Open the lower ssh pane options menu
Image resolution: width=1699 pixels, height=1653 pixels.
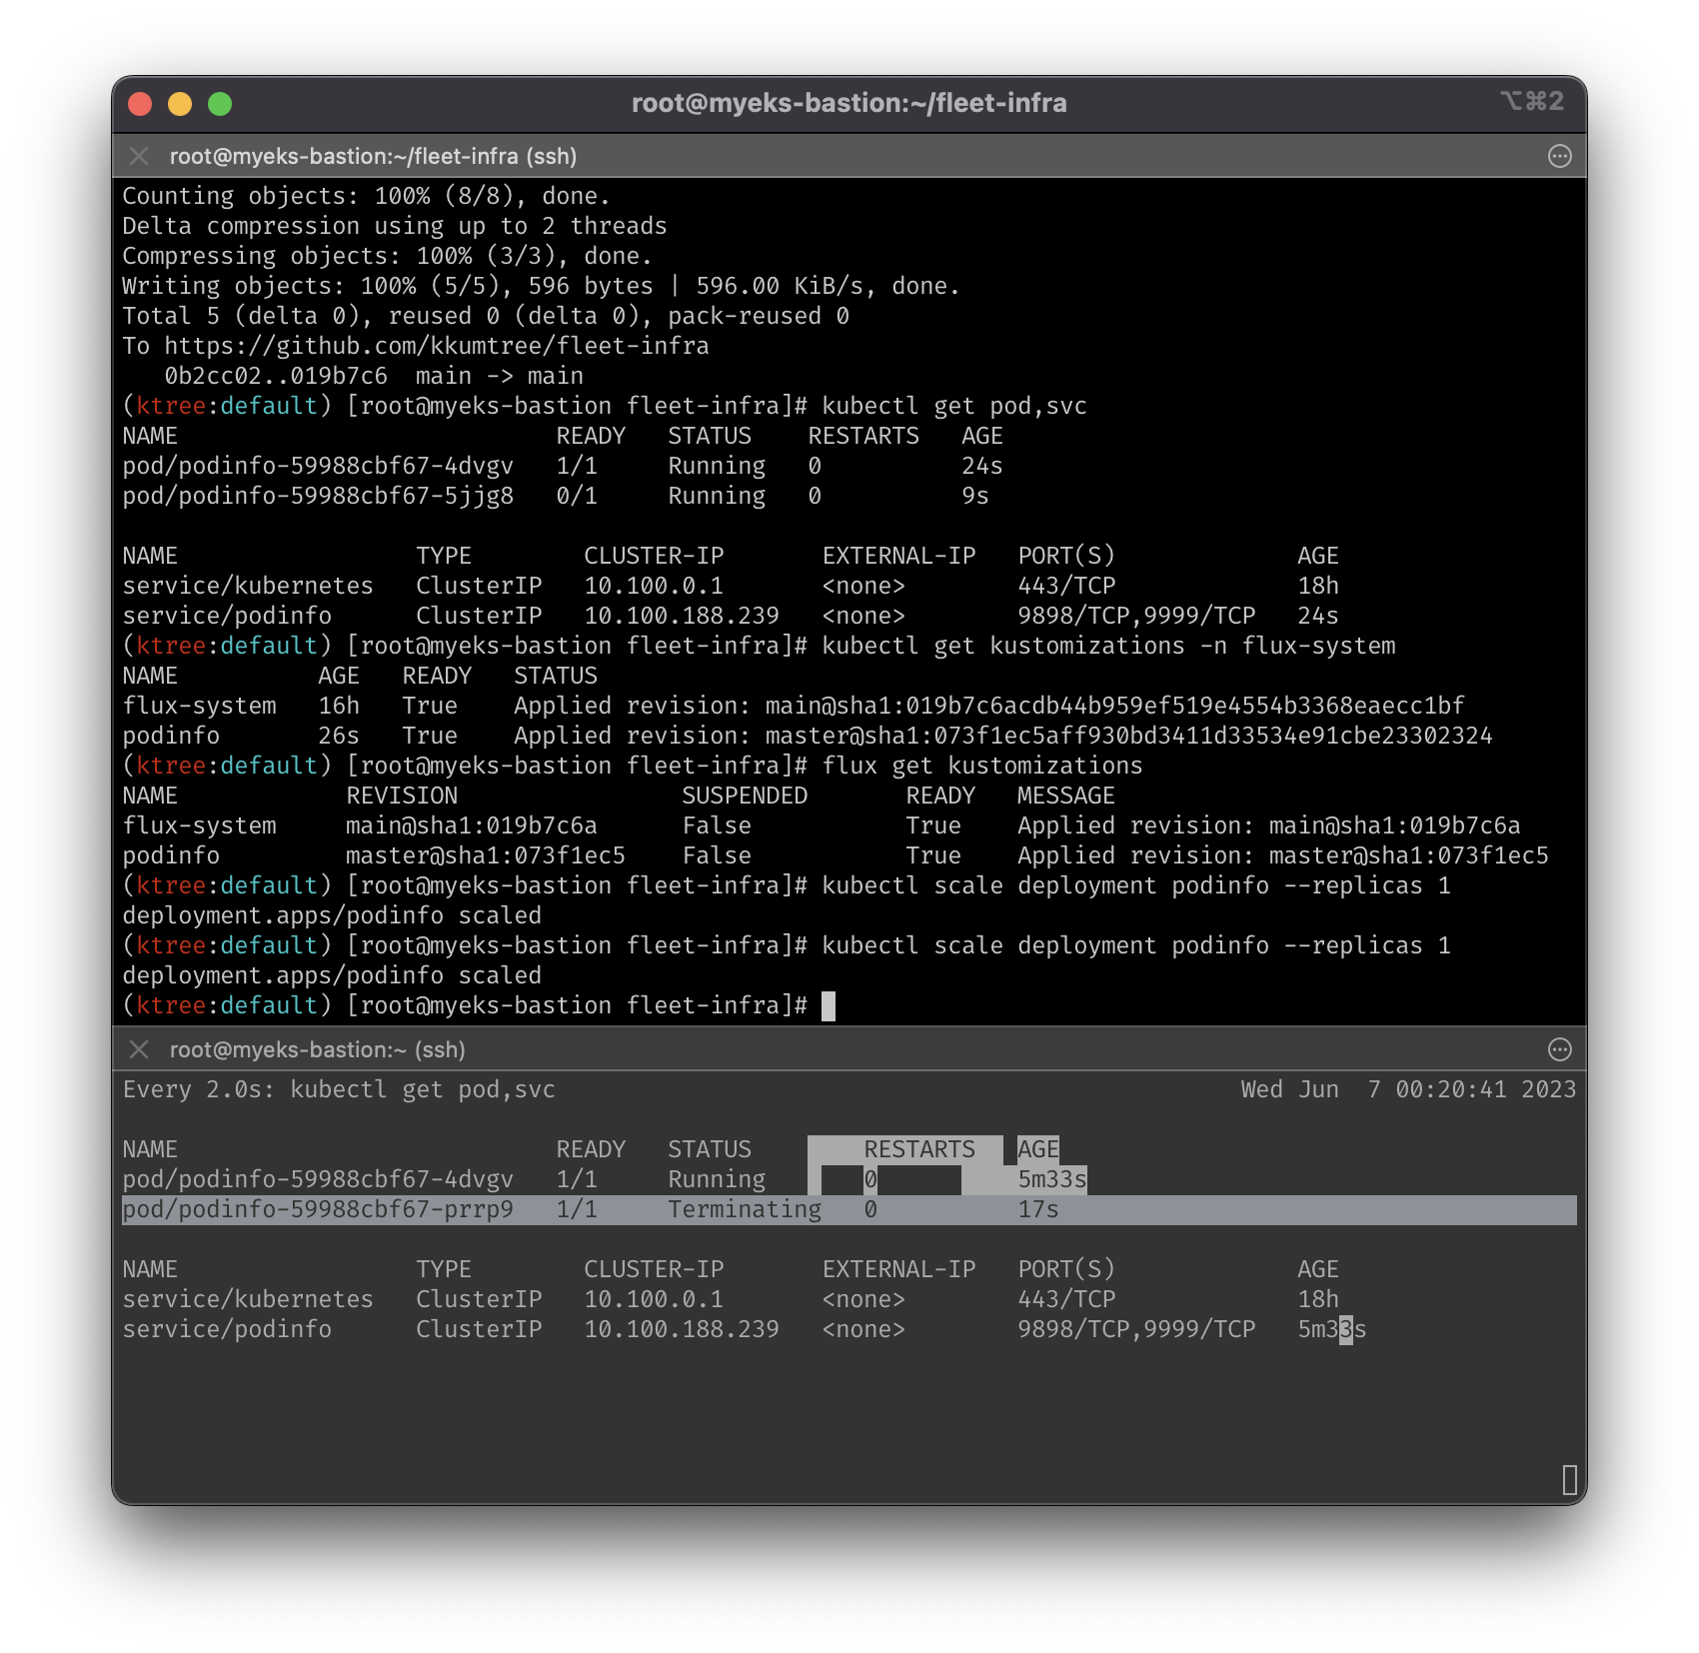[x=1559, y=1049]
